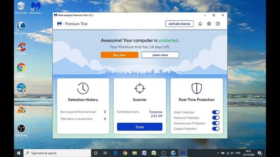The height and width of the screenshot is (157, 280).
Task: Click the Malwarebytes logo beside Premium Trial
Action: [59, 24]
